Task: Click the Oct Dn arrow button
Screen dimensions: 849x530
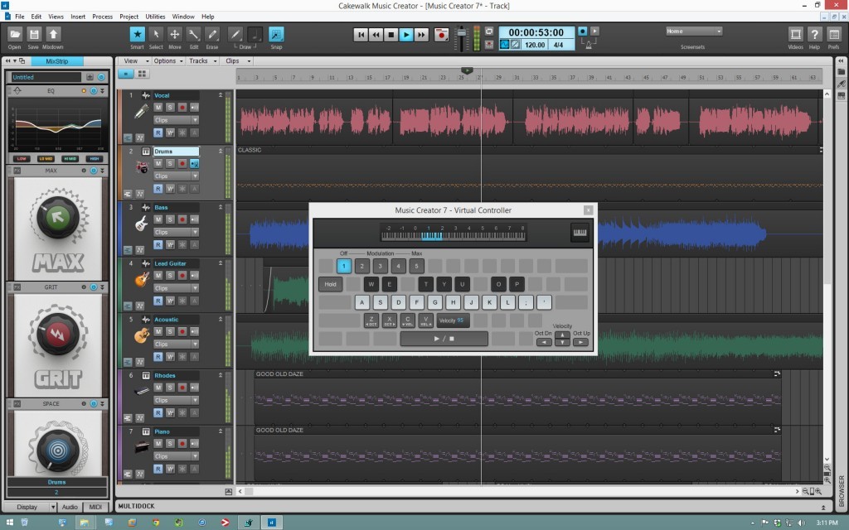Action: (544, 342)
